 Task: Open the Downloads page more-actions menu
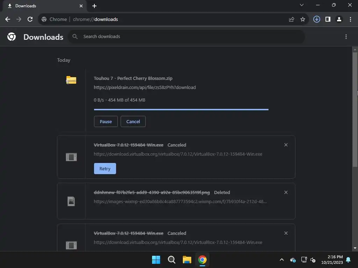click(346, 37)
